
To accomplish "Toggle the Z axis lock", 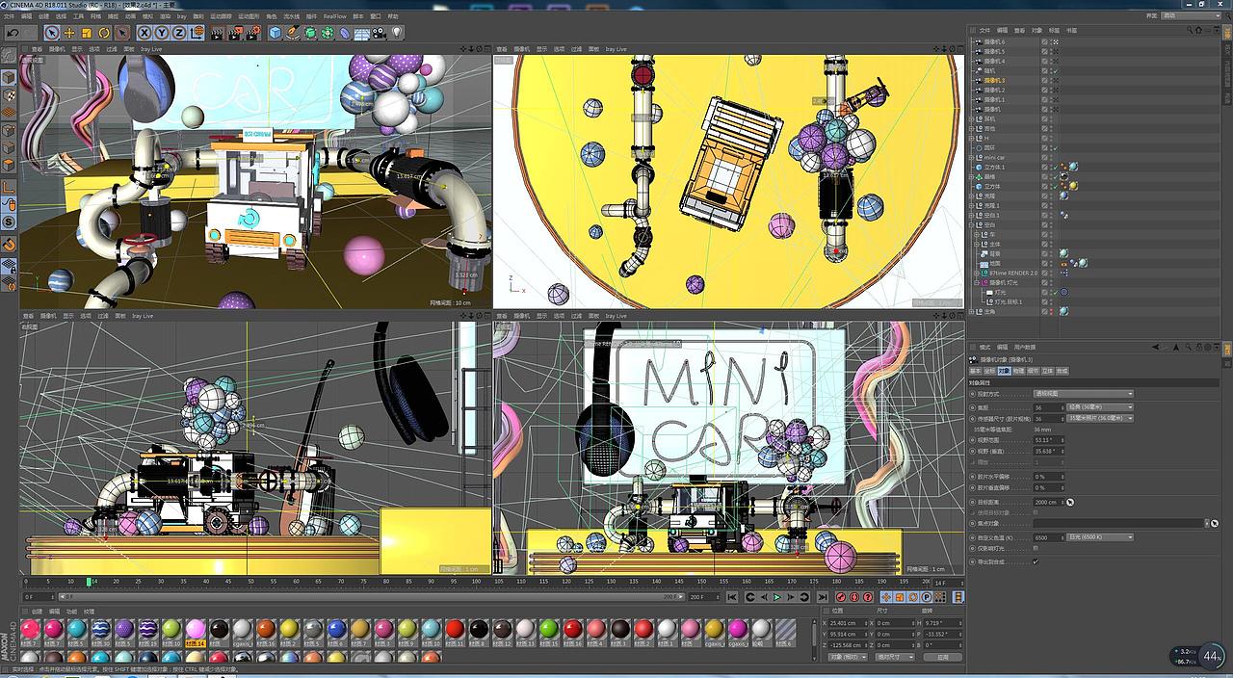I will [178, 33].
